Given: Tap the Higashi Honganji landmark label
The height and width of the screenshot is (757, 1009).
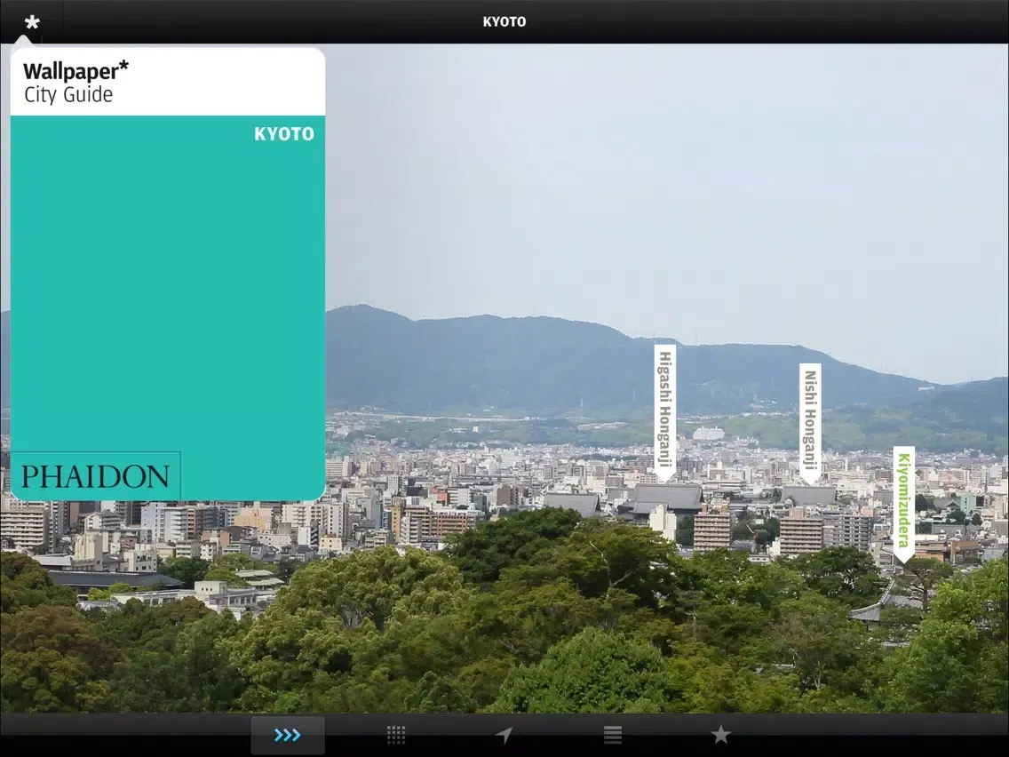Looking at the screenshot, I should coord(664,413).
